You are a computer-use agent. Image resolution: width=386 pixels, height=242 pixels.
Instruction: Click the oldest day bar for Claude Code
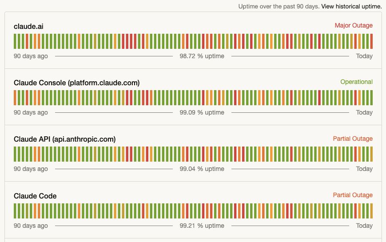15,211
